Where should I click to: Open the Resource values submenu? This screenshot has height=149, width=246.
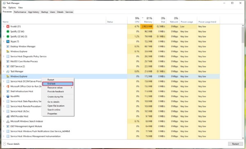point(58,88)
